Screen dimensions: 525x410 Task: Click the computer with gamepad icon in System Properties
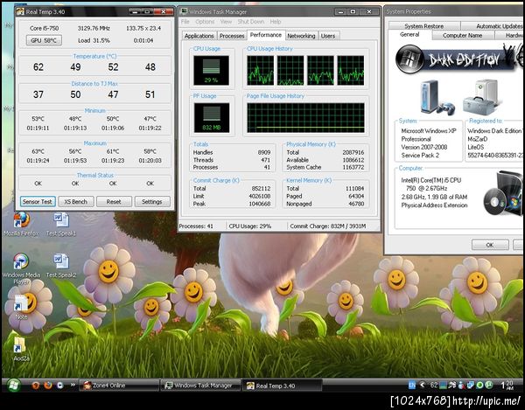coord(437,97)
